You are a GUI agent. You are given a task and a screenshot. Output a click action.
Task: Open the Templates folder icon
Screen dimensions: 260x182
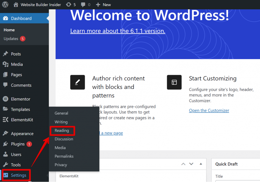tap(6, 109)
